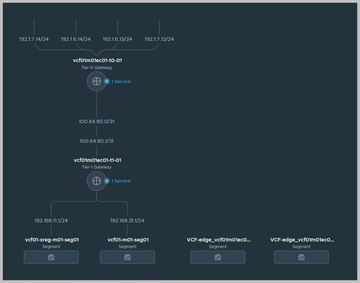Click the 100.64.80.0/31 link address
The image size is (360, 283).
pyautogui.click(x=96, y=121)
